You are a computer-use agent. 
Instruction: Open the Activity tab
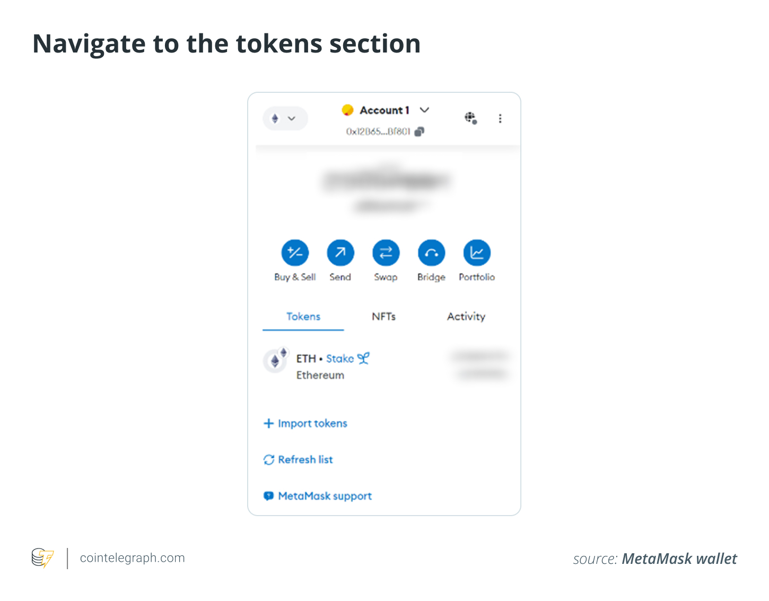click(x=466, y=316)
